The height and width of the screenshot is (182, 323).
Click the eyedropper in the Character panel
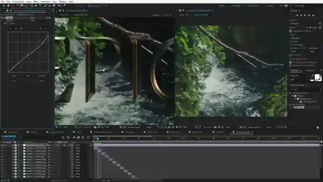point(312,76)
